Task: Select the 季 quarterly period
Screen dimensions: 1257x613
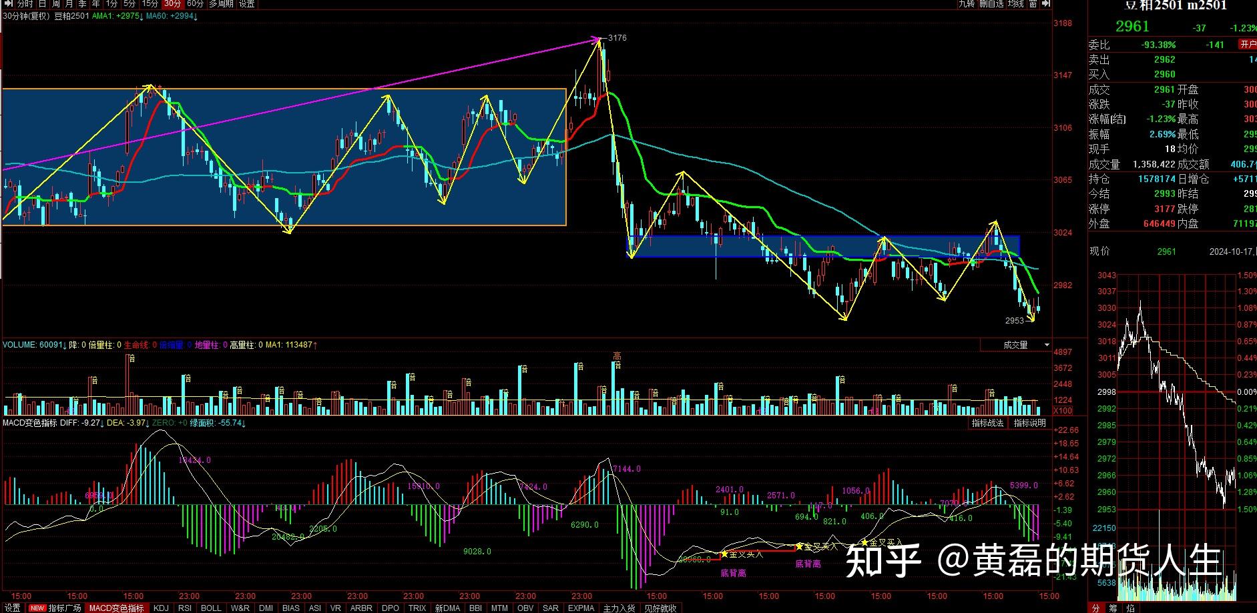Action: pyautogui.click(x=83, y=4)
